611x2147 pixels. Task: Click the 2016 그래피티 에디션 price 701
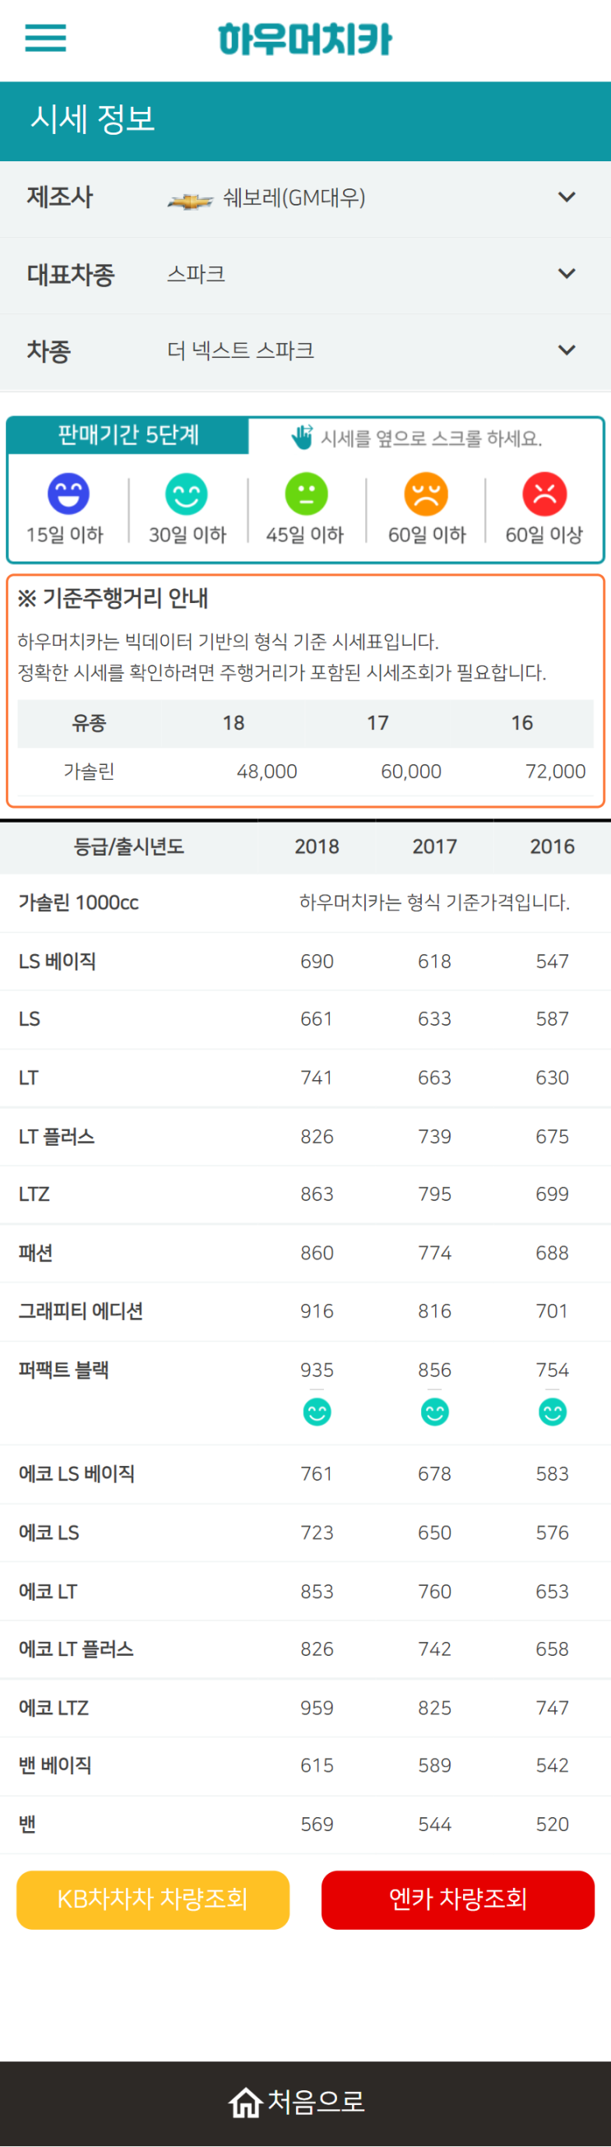click(553, 1311)
